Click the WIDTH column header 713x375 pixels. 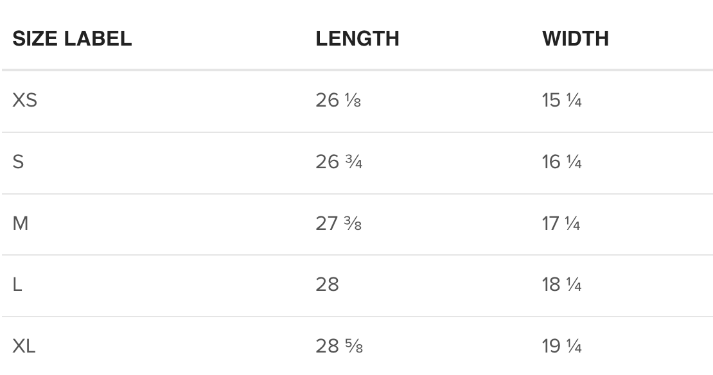click(576, 38)
